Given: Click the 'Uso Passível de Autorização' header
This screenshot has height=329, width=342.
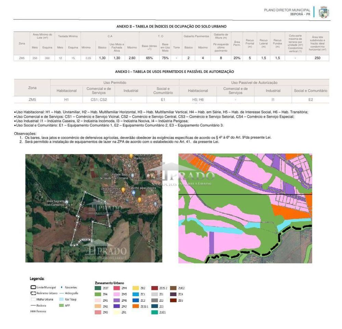Looking at the screenshot, I should [254, 83].
